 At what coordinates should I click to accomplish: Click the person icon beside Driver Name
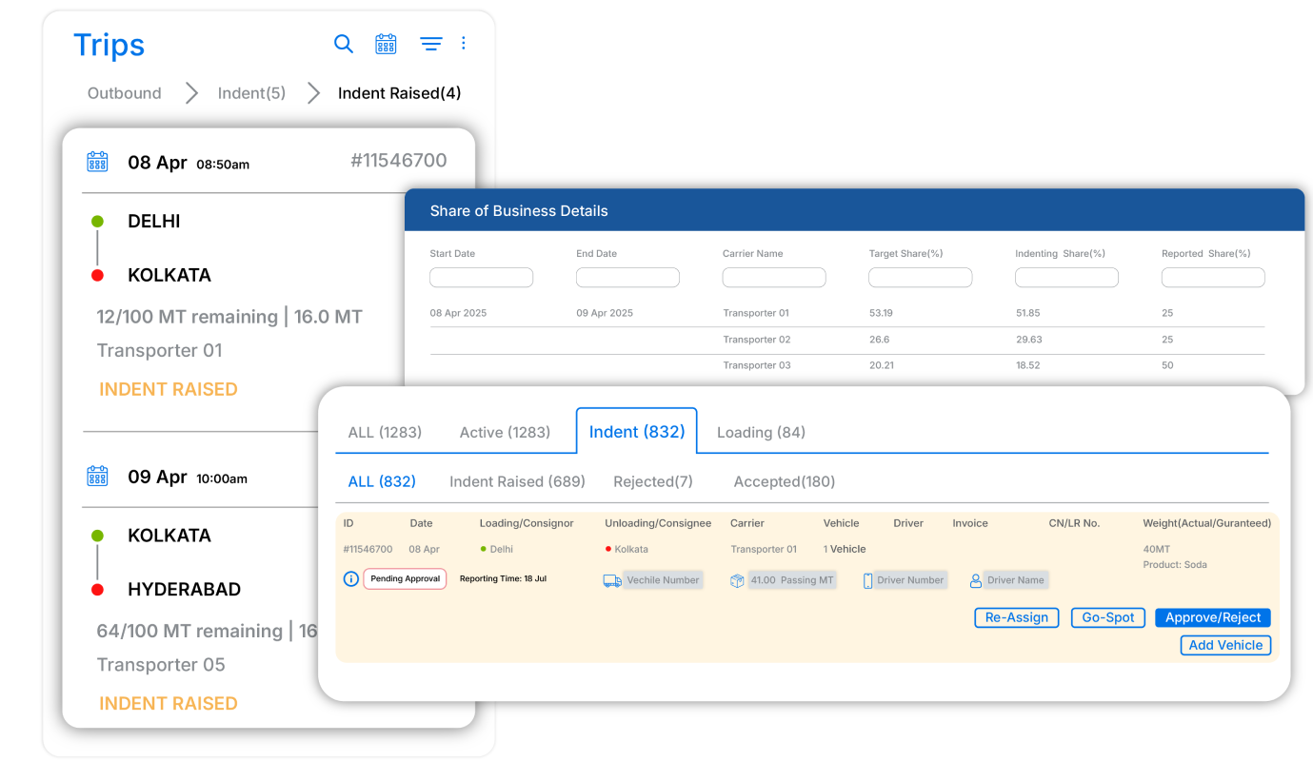click(x=976, y=580)
